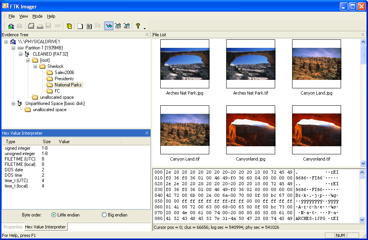Select Big endian byte order
Screen dimensions: 368x240
(x=104, y=215)
